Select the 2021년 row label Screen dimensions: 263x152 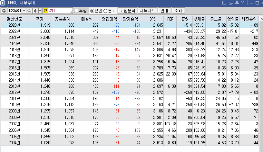(x=15, y=37)
